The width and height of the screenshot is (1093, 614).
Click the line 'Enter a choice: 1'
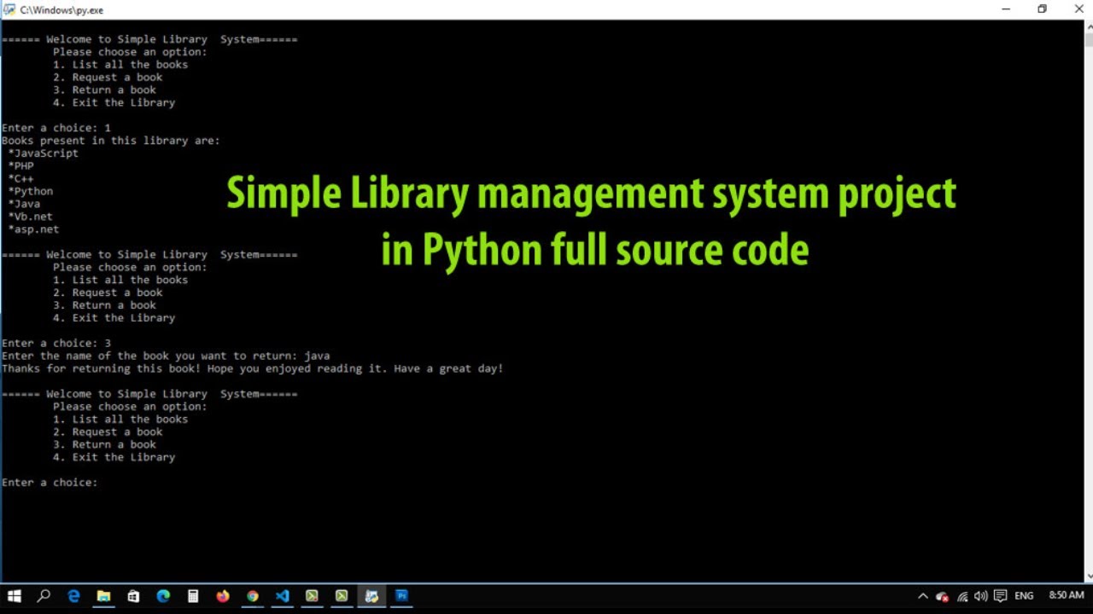(x=56, y=128)
